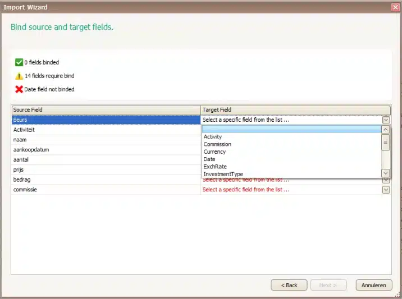Select Date in the dropdown list
This screenshot has width=402, height=299.
(x=209, y=159)
